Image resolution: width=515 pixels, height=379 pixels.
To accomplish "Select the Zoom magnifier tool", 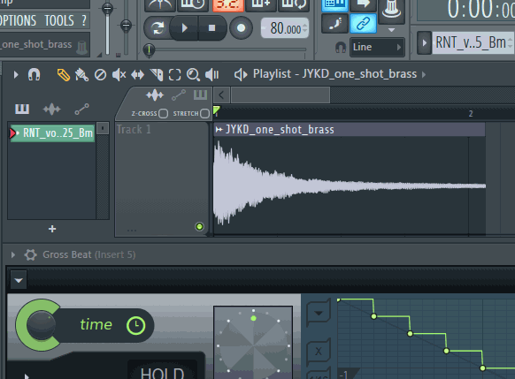I will 193,75.
